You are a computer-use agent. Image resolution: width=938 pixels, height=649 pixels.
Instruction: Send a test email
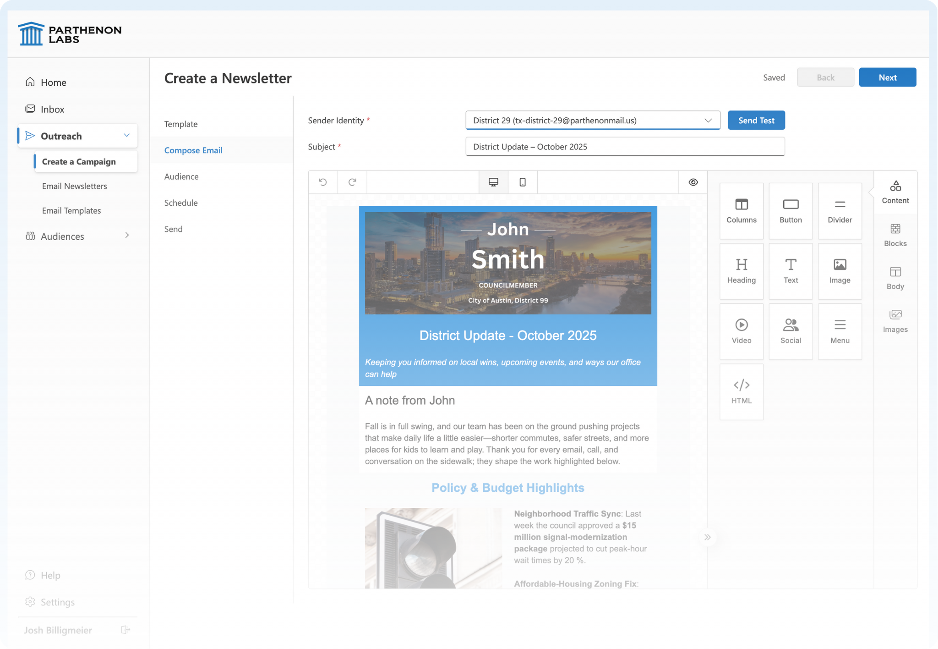click(756, 120)
